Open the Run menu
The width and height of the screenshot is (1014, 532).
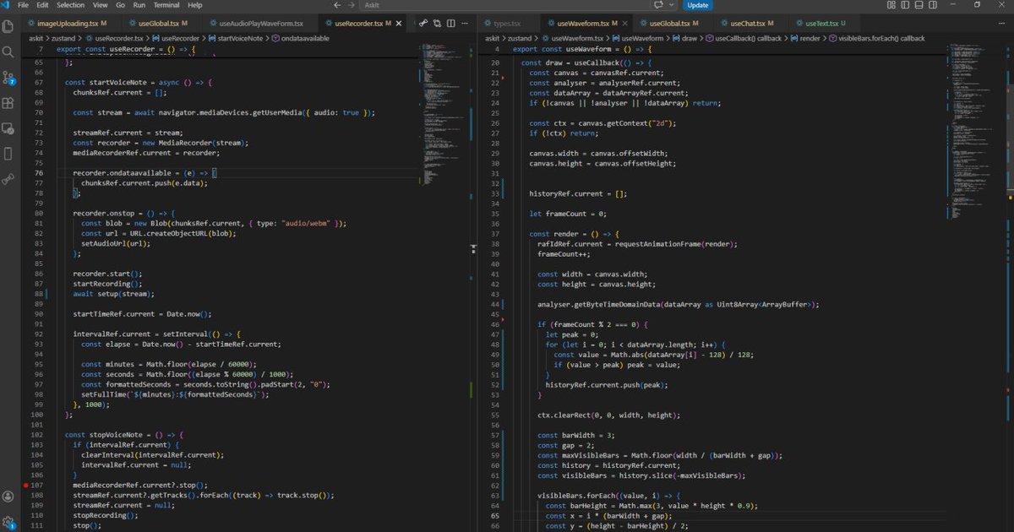pos(138,5)
